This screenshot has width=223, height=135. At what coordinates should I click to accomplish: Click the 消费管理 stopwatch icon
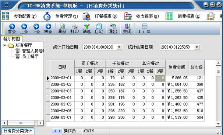click(47, 16)
